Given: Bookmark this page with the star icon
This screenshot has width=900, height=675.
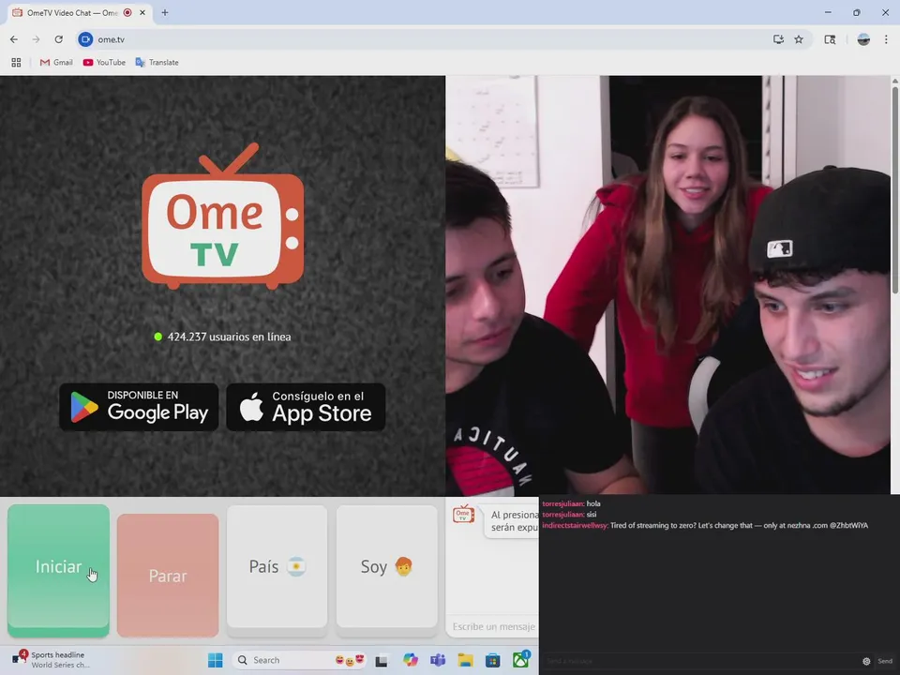Looking at the screenshot, I should coord(799,39).
